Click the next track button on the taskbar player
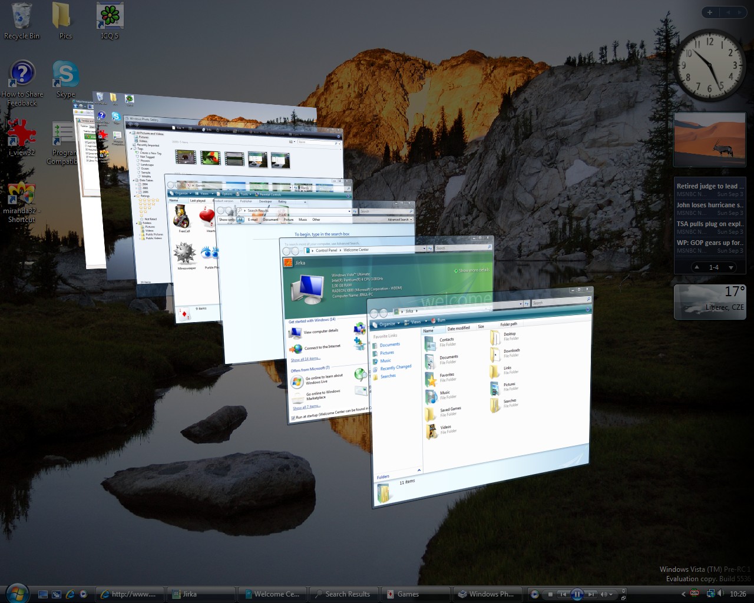754x603 pixels. (591, 594)
